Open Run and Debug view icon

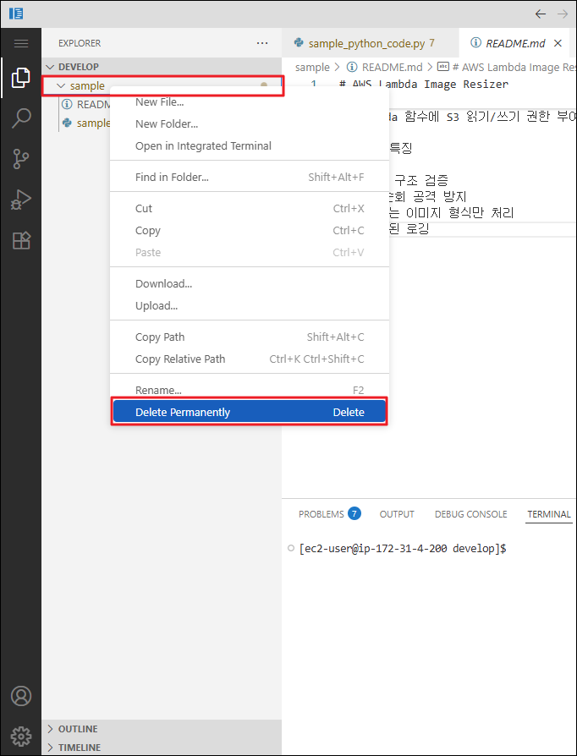[21, 200]
